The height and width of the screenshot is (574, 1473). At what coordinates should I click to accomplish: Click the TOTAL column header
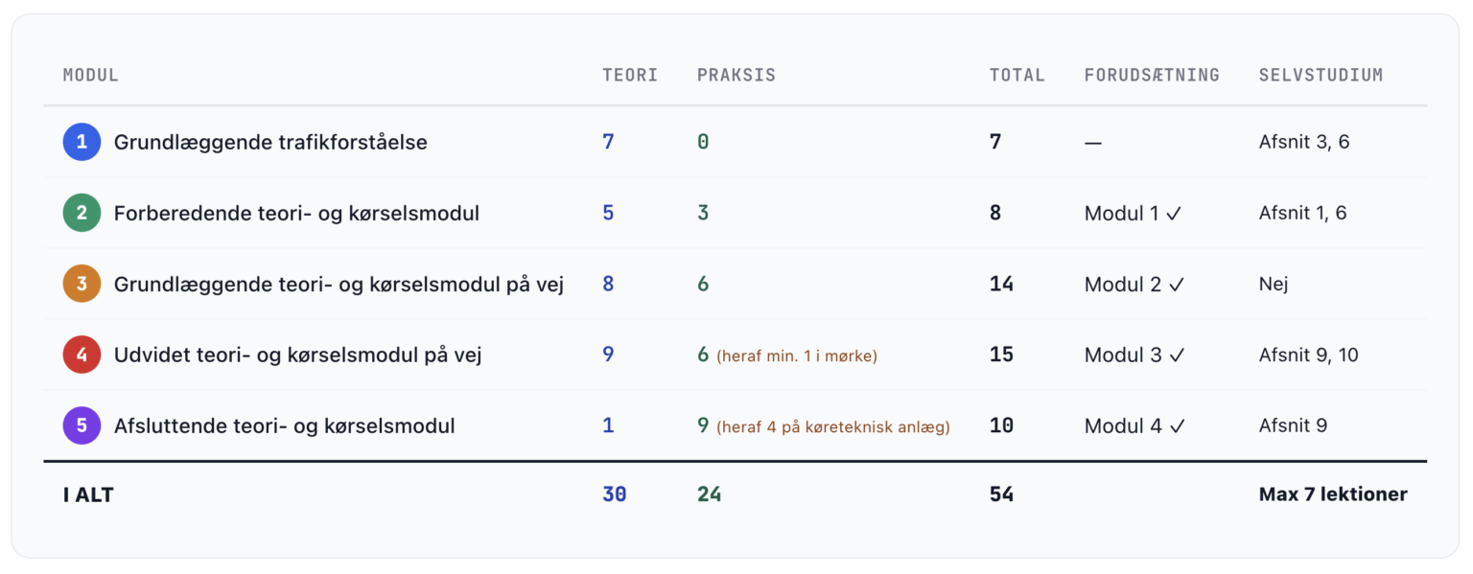[x=1017, y=75]
